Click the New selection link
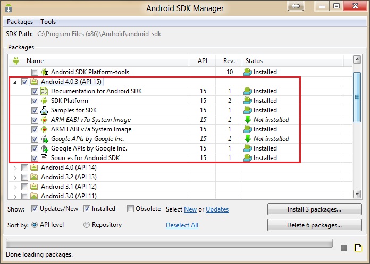This screenshot has height=264, width=370. coord(190,209)
